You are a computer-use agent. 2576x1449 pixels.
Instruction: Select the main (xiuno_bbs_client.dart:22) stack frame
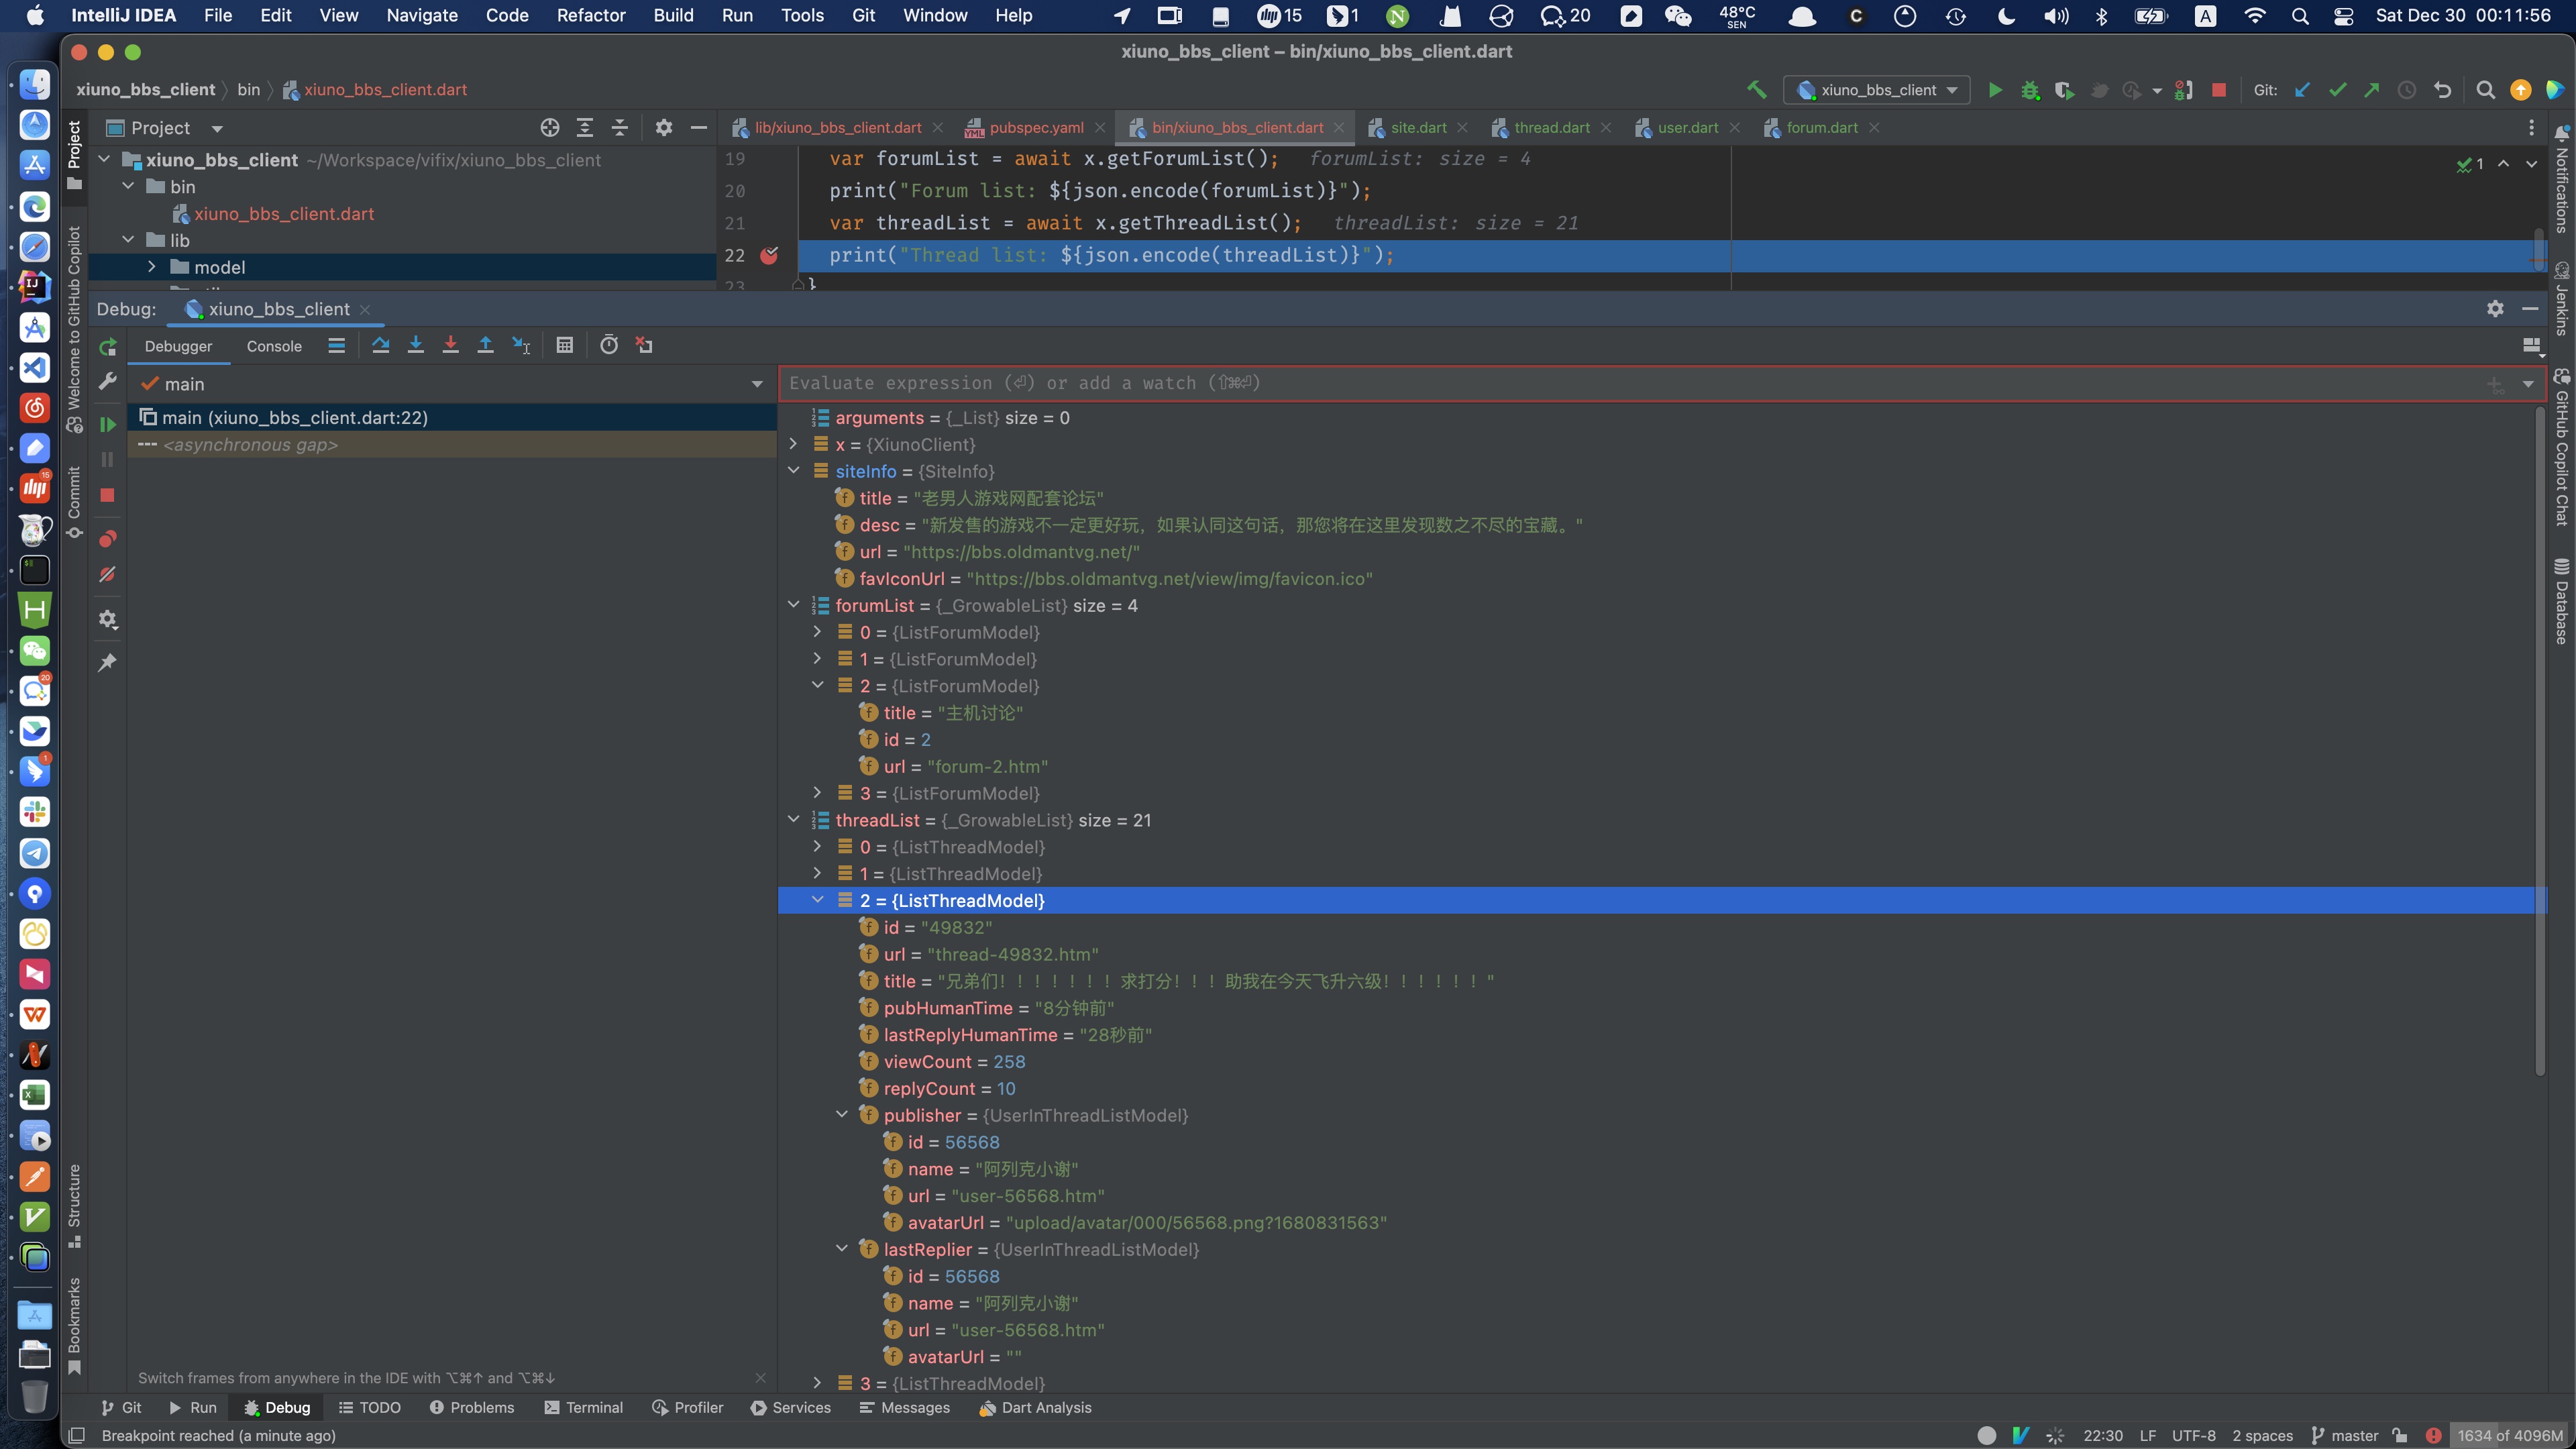click(x=453, y=417)
